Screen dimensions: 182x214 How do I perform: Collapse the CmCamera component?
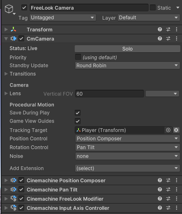(6, 38)
